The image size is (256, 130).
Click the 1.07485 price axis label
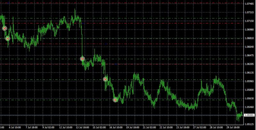point(249,4)
